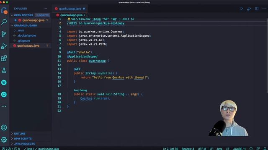Open the Run and Debug view

(x=4, y=46)
